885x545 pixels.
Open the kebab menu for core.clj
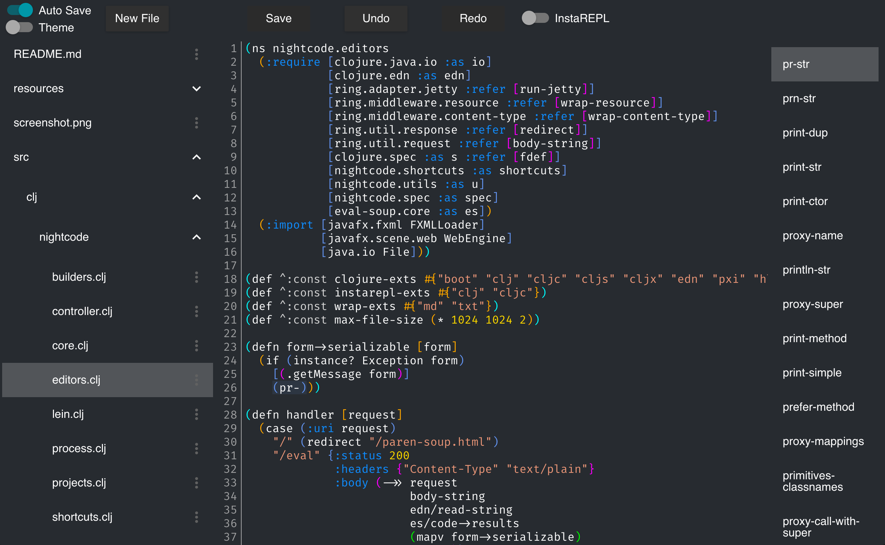click(x=197, y=346)
